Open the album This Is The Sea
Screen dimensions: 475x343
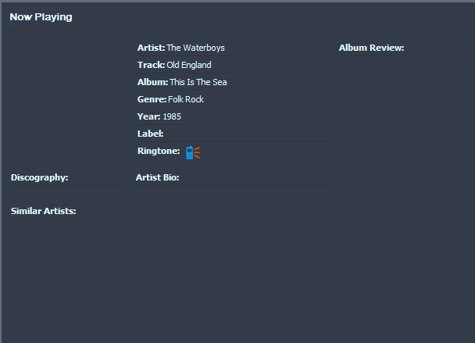coord(198,82)
